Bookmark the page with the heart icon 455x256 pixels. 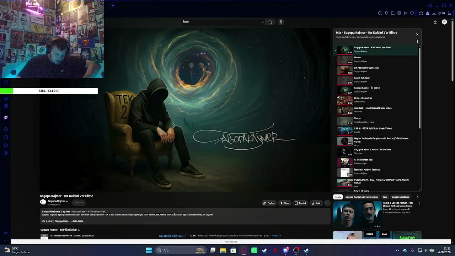(x=412, y=13)
